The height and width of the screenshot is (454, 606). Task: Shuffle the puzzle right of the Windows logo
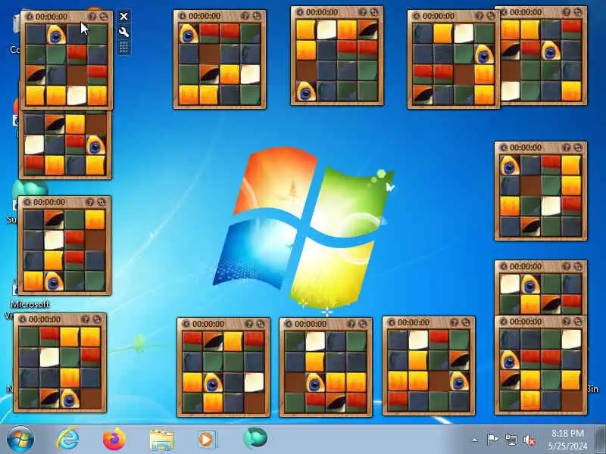(x=578, y=148)
